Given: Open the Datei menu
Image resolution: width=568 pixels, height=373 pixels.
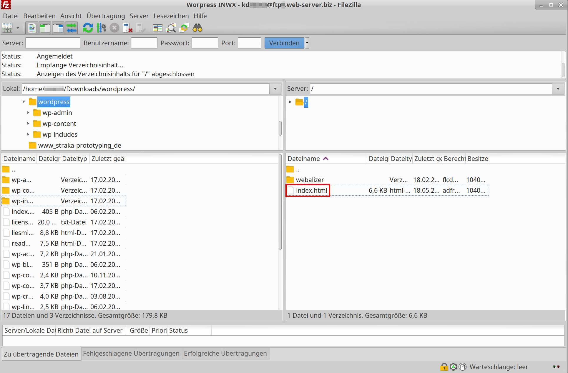Looking at the screenshot, I should (11, 16).
